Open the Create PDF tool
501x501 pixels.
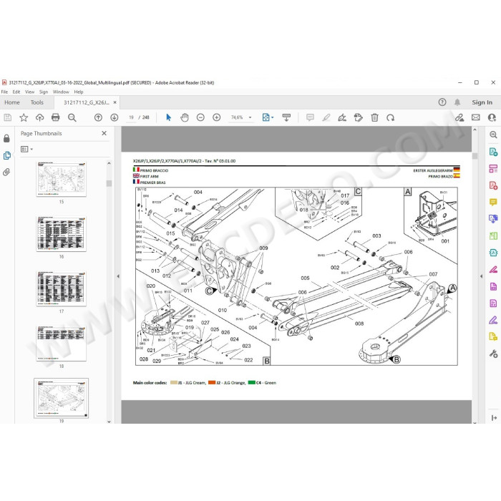(x=493, y=185)
